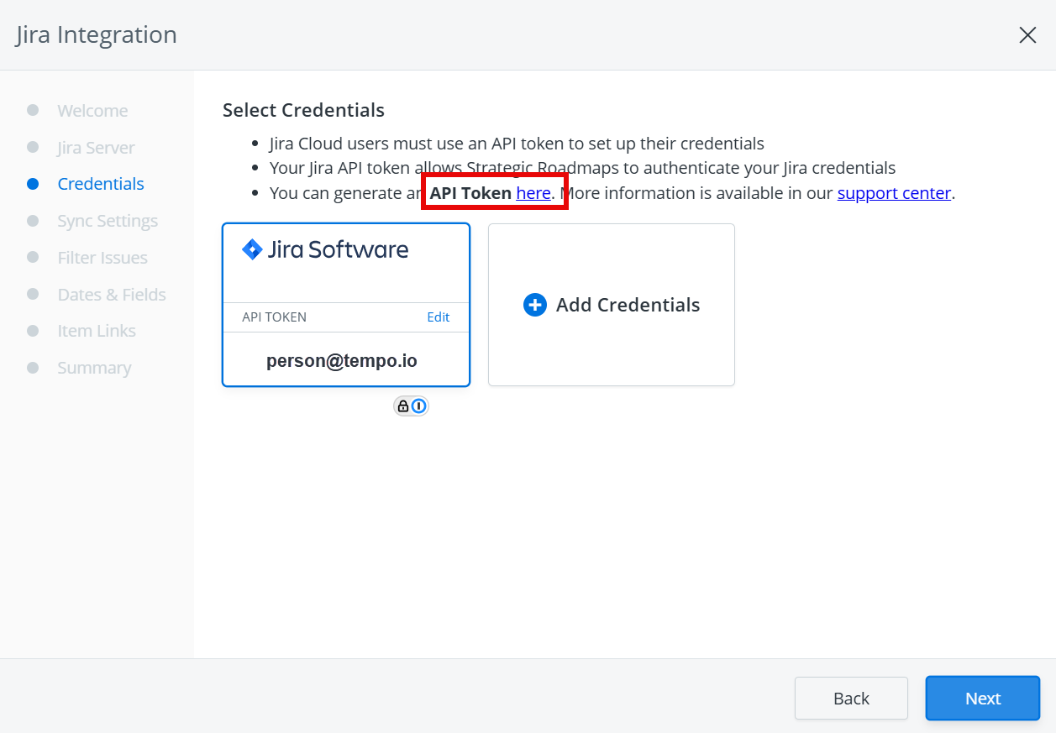
Task: Open the 1Password autofill icon
Action: (x=420, y=406)
